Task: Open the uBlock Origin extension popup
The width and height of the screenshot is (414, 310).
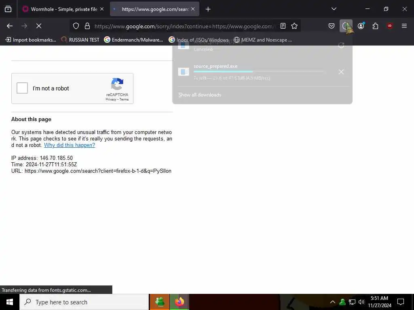Action: pyautogui.click(x=390, y=26)
